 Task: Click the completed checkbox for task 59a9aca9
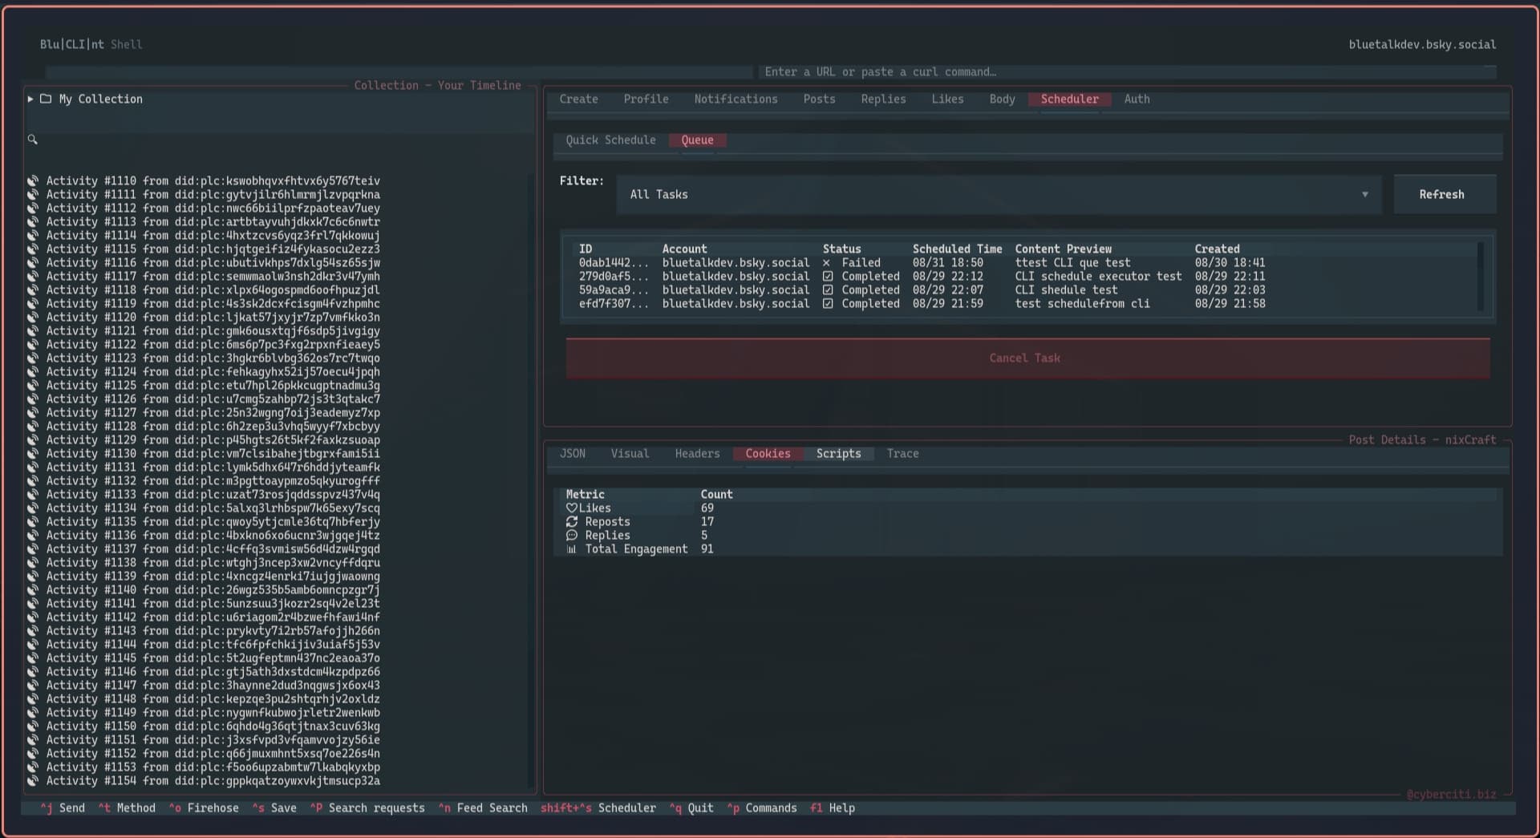click(827, 290)
